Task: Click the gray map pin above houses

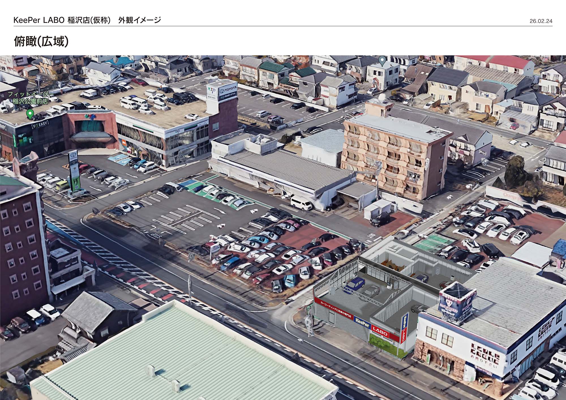Action: [382, 61]
